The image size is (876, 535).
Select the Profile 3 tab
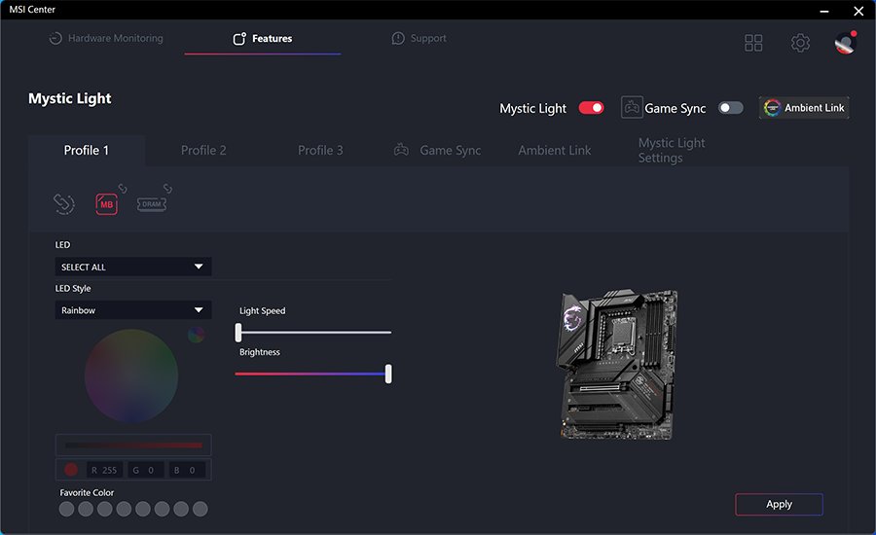pos(320,150)
